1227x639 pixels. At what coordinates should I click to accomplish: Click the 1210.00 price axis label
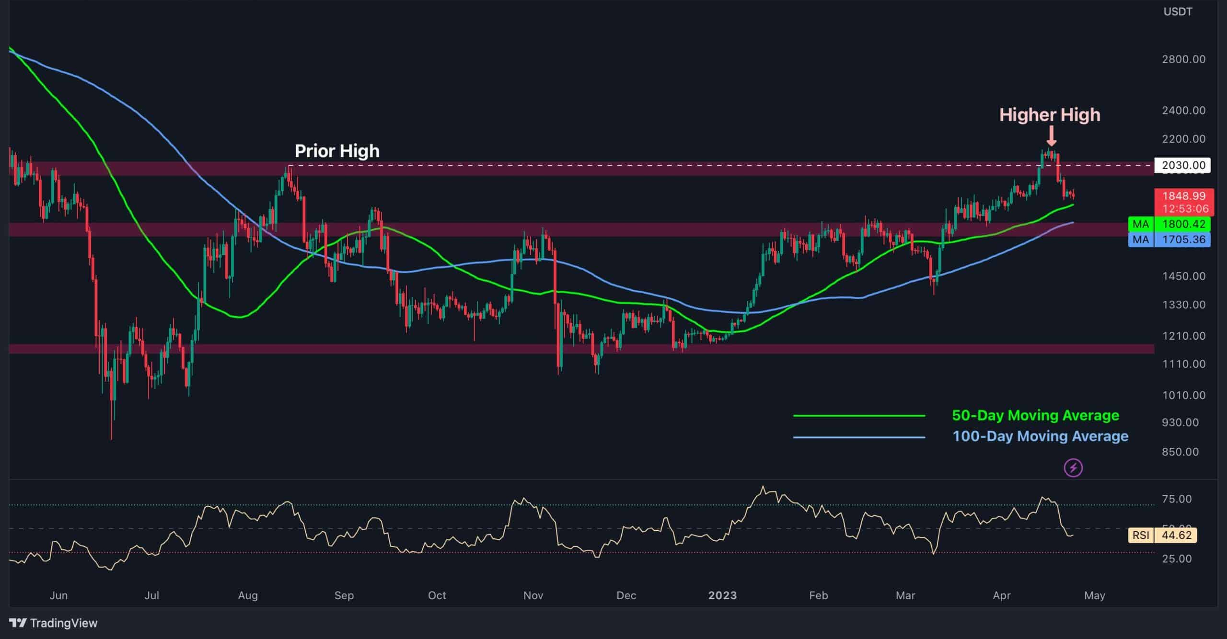[x=1183, y=336]
